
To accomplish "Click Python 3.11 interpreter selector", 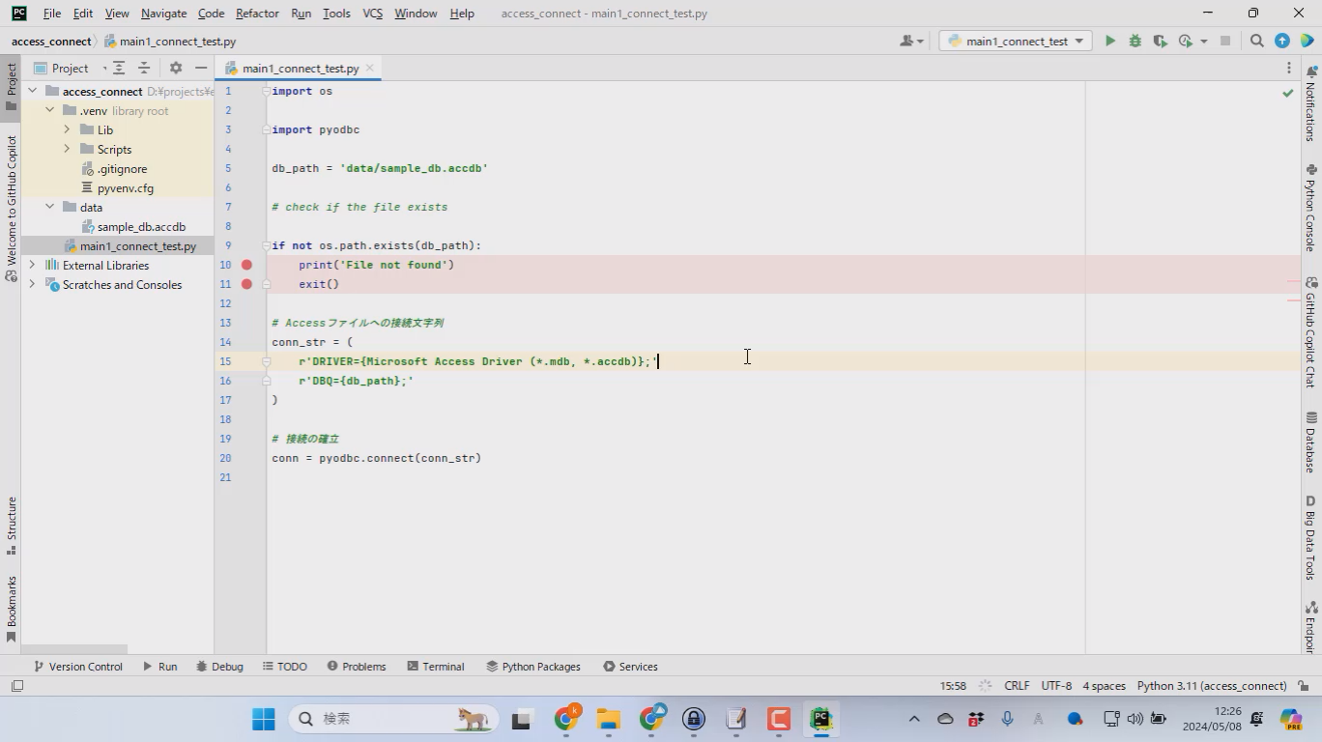I will point(1211,686).
